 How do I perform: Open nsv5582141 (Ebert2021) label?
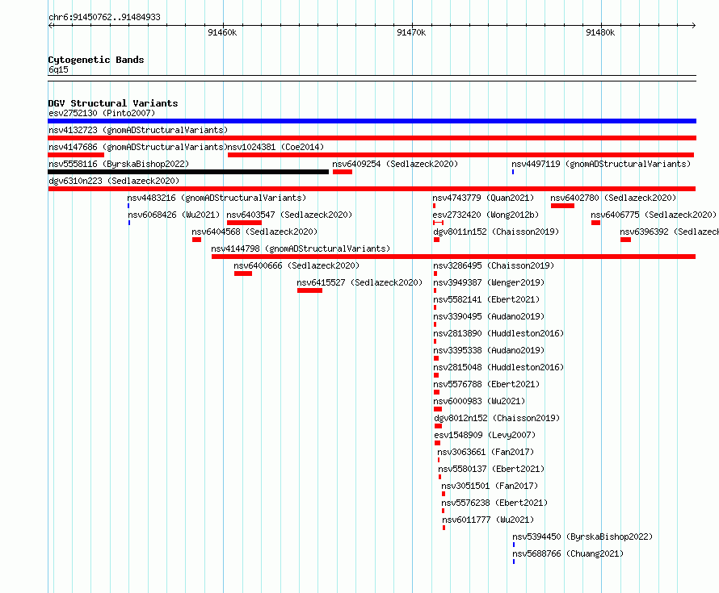(486, 299)
